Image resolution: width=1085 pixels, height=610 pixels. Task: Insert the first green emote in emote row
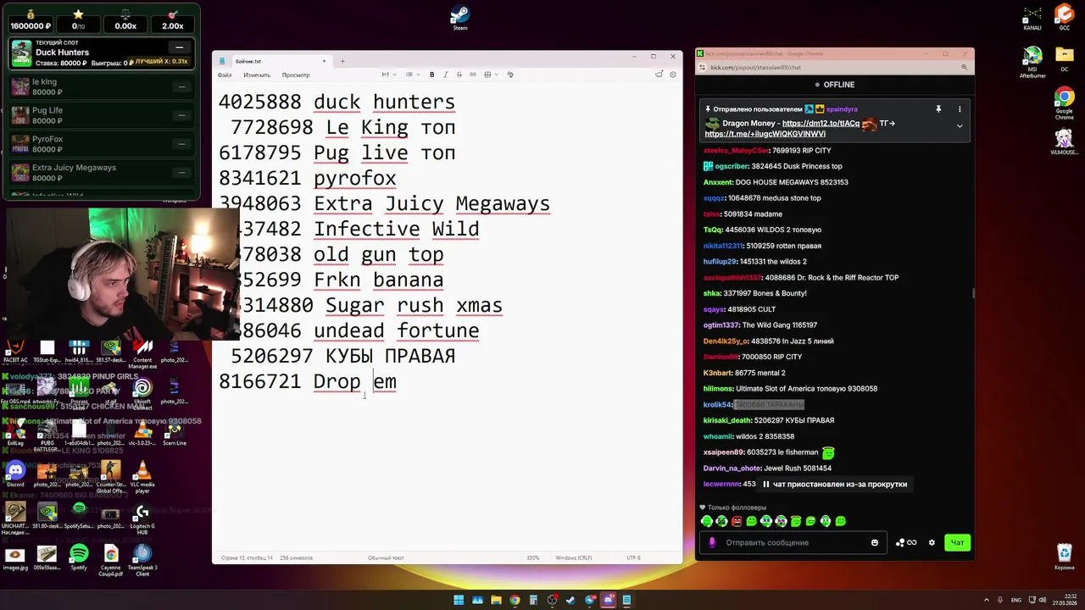(707, 521)
